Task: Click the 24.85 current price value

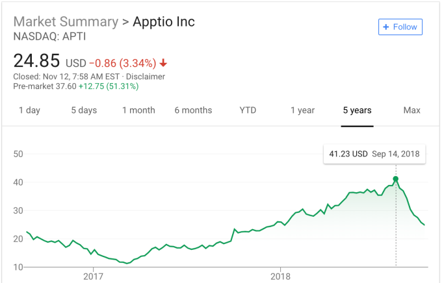Action: (36, 62)
